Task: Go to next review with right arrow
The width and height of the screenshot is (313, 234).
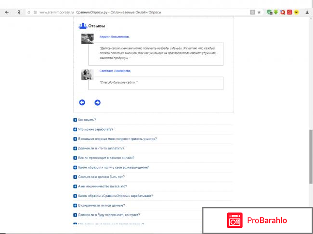Action: click(x=97, y=102)
